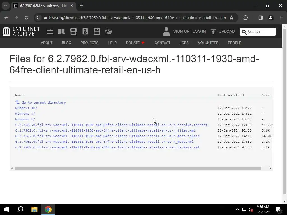The height and width of the screenshot is (215, 287).
Task: Open Windows taskbar search
Action: tap(20, 209)
